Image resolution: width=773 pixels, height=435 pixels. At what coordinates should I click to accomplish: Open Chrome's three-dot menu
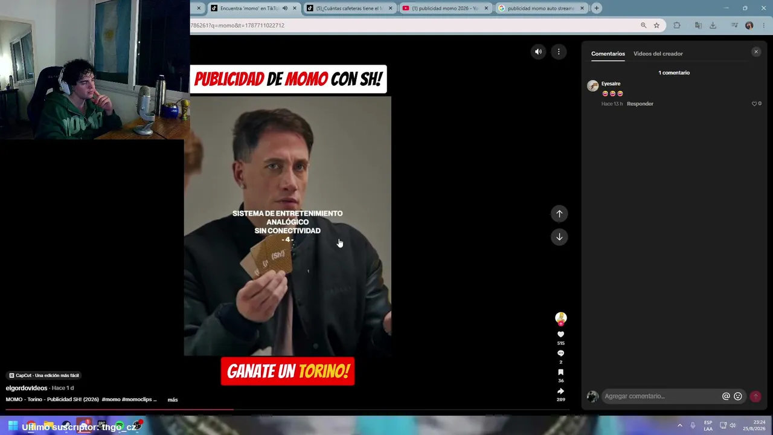pos(764,25)
